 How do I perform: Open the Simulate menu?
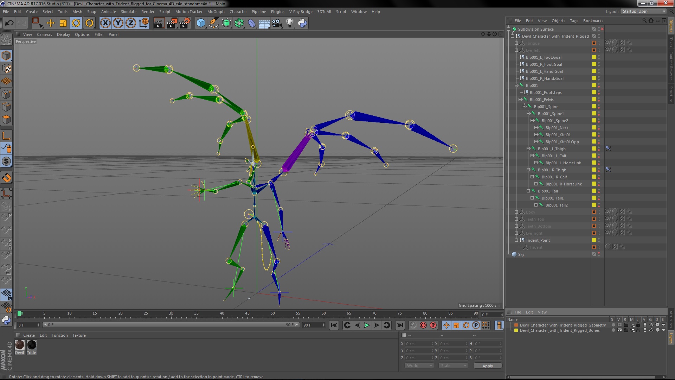(129, 12)
